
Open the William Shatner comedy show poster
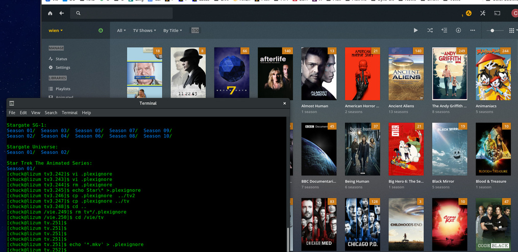[144, 73]
